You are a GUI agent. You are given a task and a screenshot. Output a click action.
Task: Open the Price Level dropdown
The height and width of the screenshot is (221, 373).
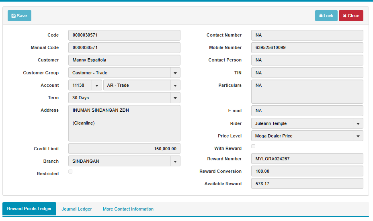coord(358,136)
